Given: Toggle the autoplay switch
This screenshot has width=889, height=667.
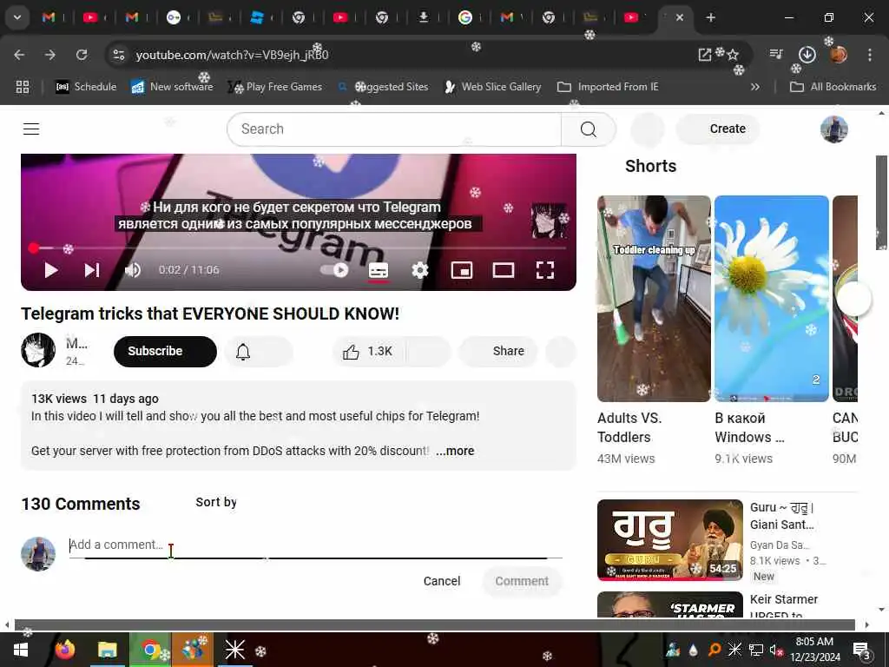Looking at the screenshot, I should tap(334, 270).
